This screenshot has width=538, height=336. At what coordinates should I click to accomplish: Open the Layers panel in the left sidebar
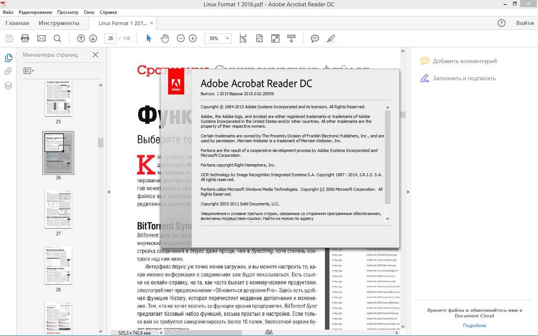pos(8,85)
